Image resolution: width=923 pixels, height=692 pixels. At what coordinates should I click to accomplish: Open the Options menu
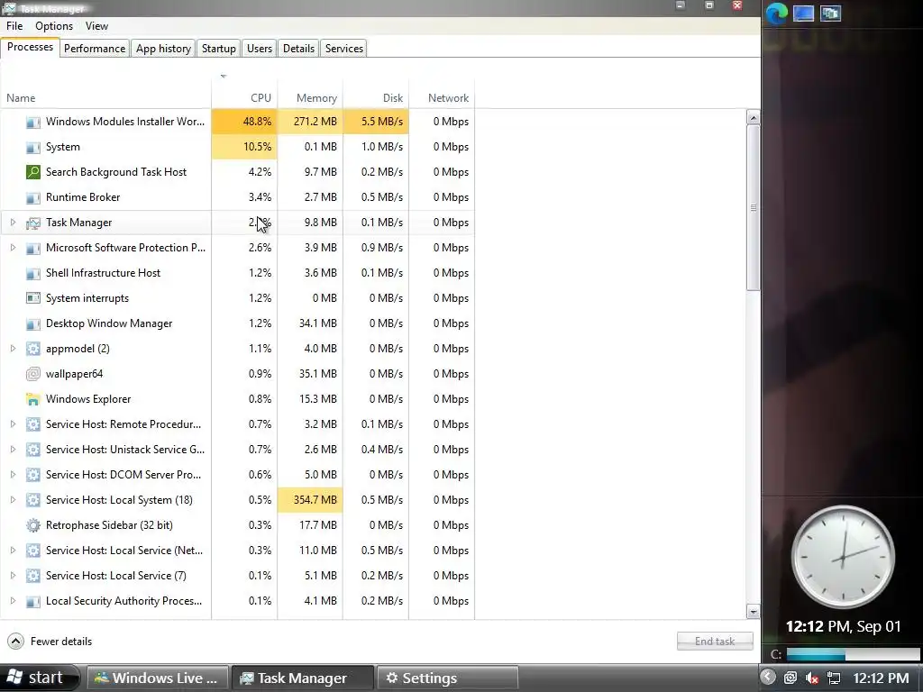click(53, 26)
